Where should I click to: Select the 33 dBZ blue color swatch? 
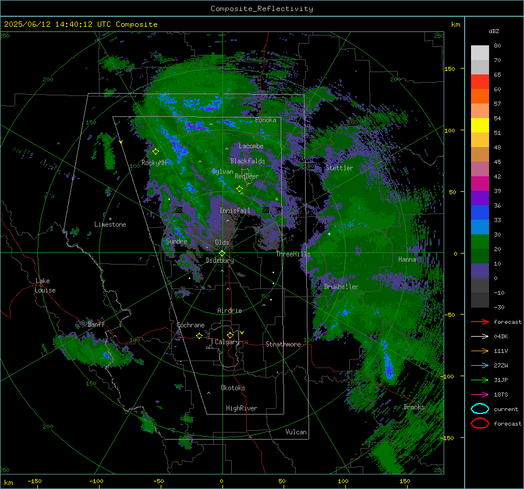480,212
